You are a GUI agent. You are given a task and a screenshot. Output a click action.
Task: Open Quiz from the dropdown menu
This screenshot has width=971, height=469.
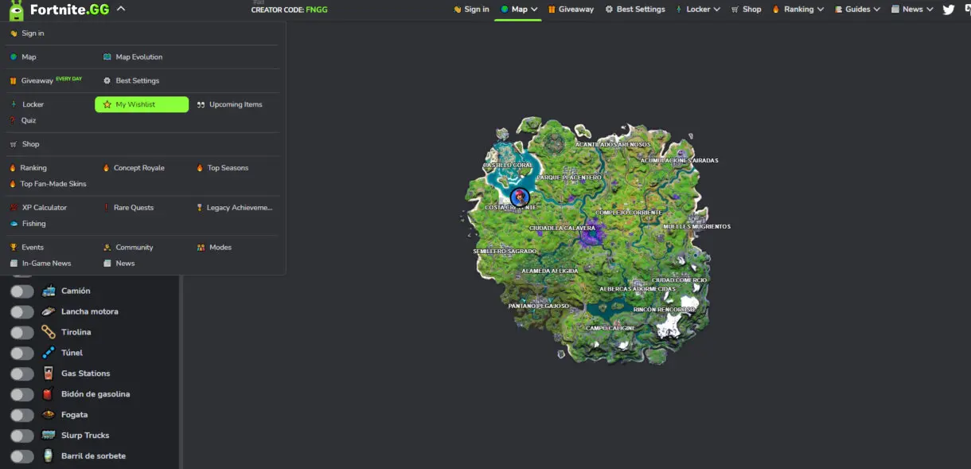tap(23, 120)
